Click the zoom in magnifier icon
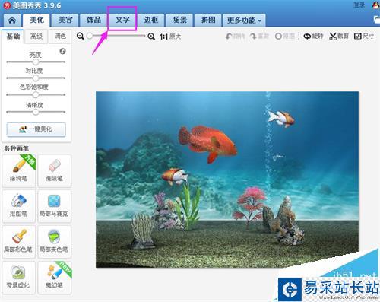The image size is (380, 302). point(151,37)
